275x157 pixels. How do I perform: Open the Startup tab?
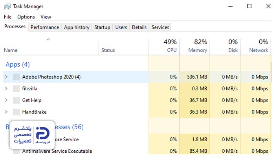pyautogui.click(x=102, y=27)
